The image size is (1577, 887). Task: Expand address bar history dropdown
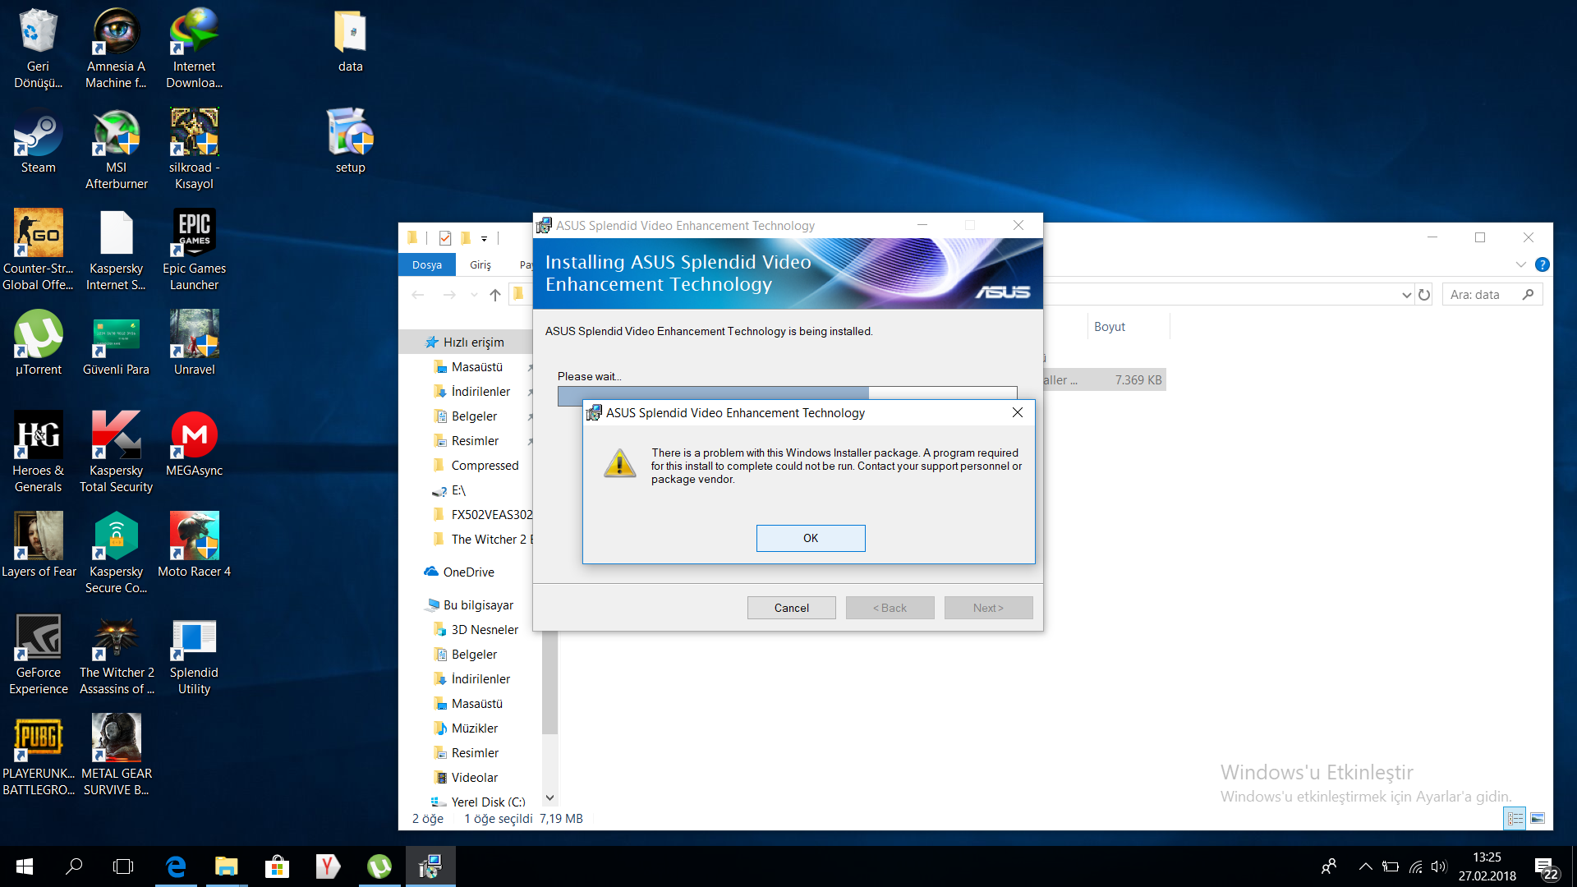coord(1406,295)
